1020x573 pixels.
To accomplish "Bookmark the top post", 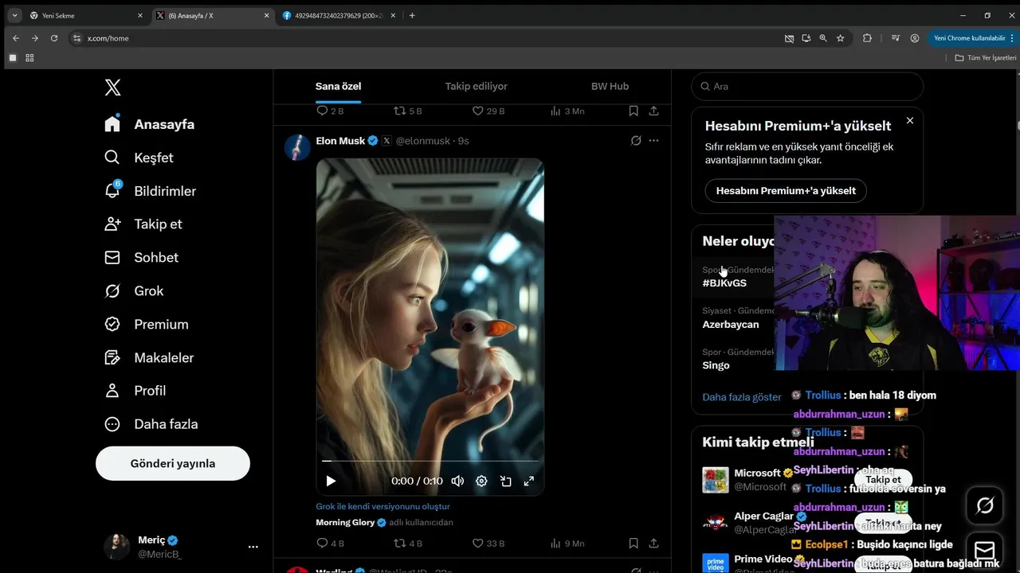I will click(634, 111).
